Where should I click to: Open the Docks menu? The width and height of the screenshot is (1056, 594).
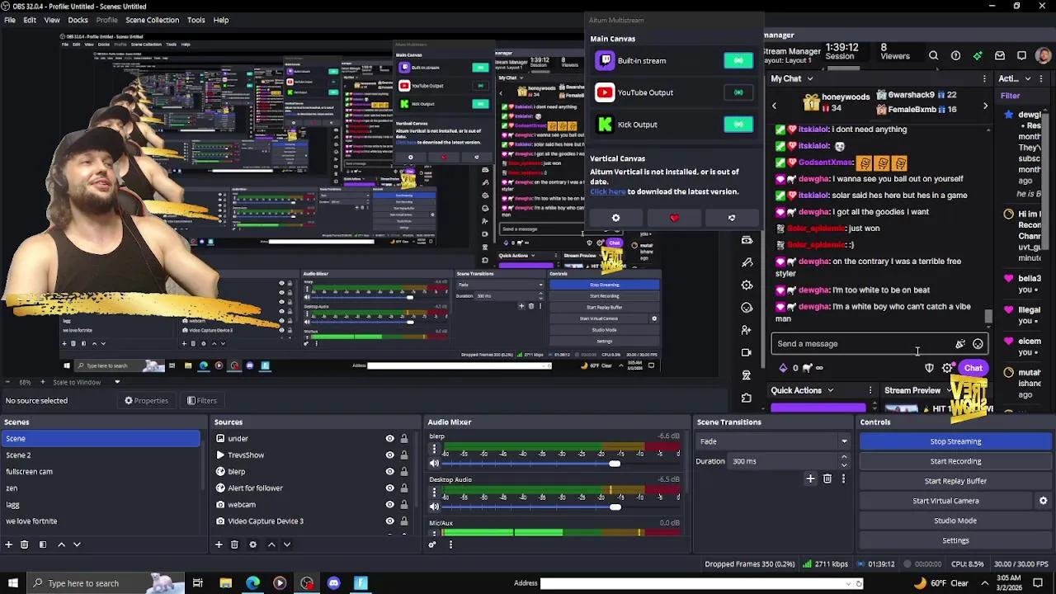click(78, 20)
